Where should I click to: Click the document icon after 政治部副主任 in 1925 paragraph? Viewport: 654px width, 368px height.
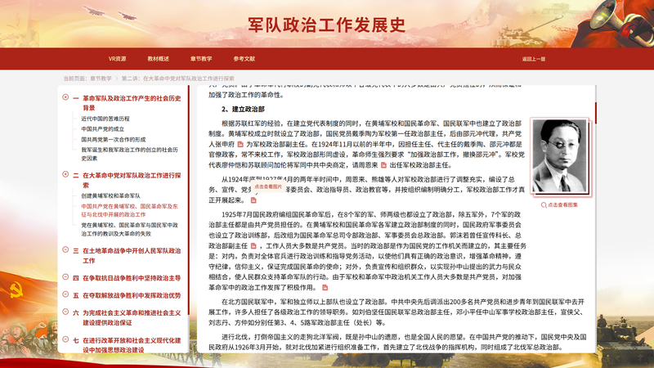pos(252,245)
